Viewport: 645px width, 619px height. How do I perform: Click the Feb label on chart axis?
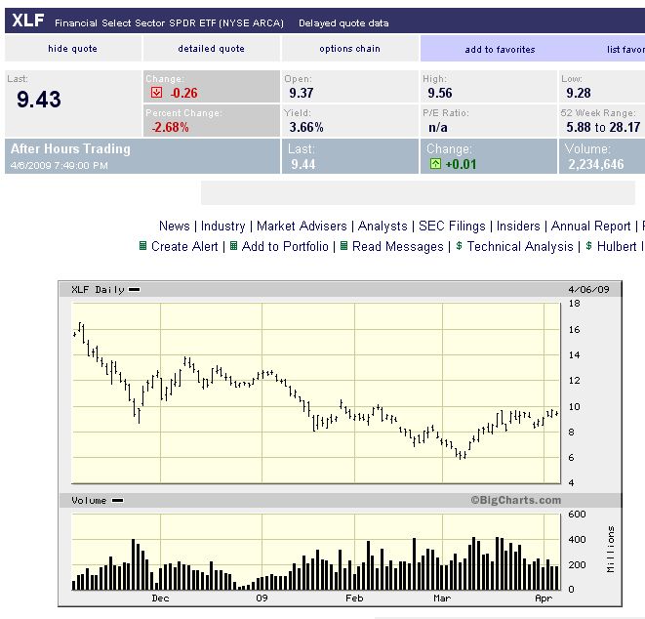354,598
